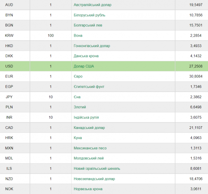Image resolution: width=208 pixels, height=194 pixels.
Task: Select the HRK currency code cell
Action: pos(15,138)
